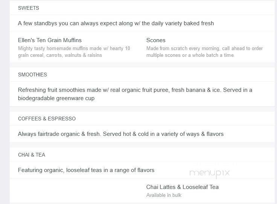This screenshot has width=277, height=204.
Task: Open the Scones menu item title
Action: (x=156, y=40)
